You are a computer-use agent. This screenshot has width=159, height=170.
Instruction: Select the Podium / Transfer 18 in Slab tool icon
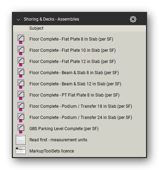21,106
